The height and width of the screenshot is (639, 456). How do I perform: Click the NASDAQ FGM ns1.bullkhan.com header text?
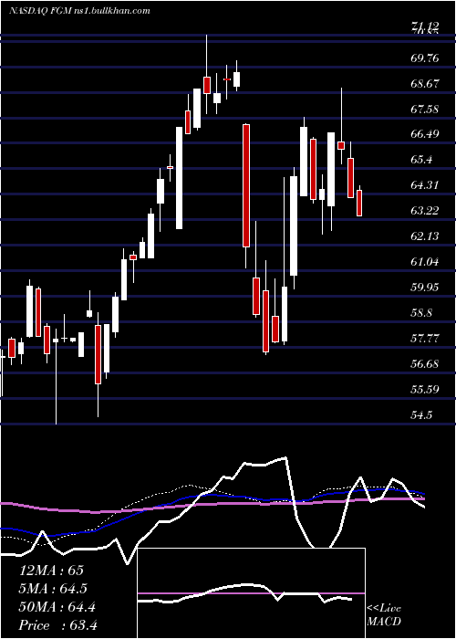(79, 11)
